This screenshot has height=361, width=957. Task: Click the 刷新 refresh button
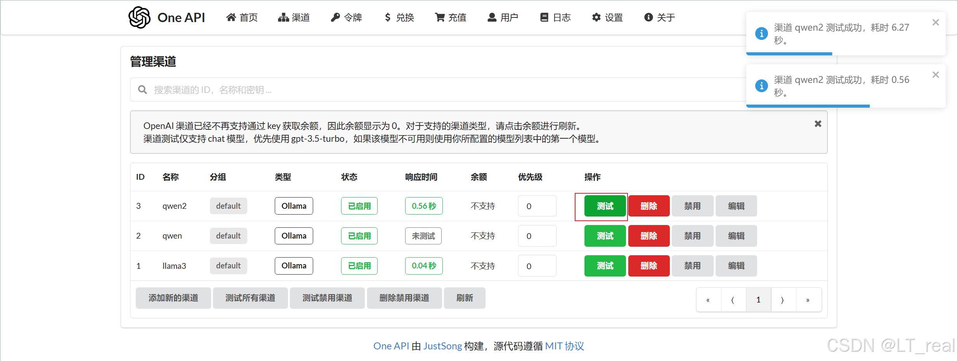(x=465, y=298)
